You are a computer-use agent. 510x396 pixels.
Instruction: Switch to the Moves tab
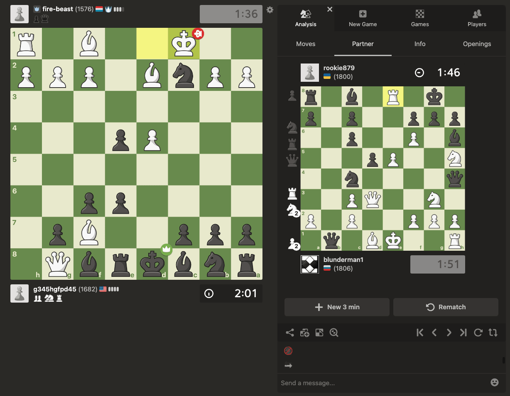[306, 44]
